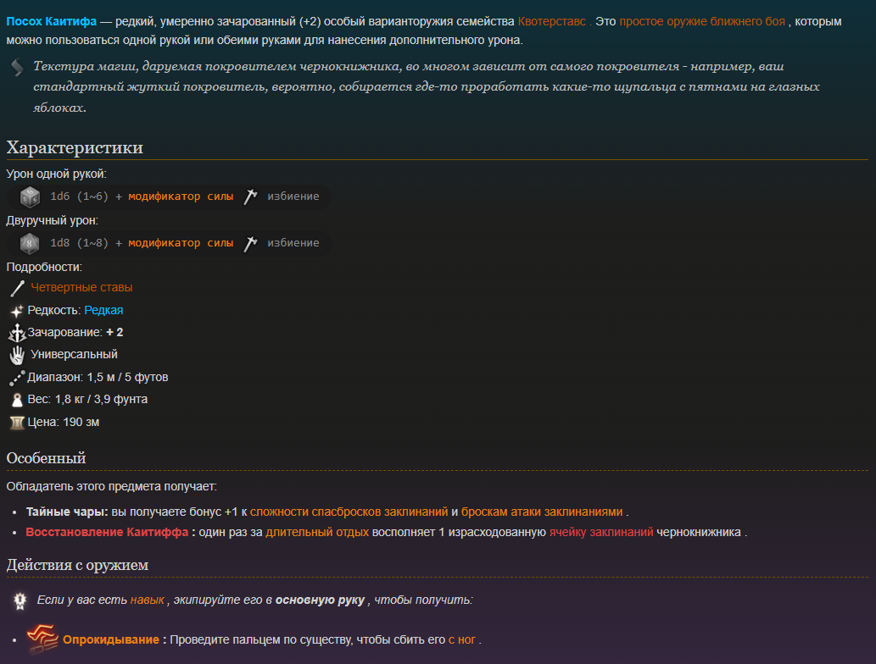Click the Двуручный урон label
This screenshot has height=664, width=876.
pyautogui.click(x=53, y=221)
